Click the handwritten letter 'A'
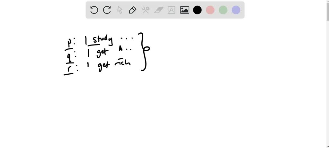Image resolution: width=329 pixels, height=148 pixels. tap(121, 49)
